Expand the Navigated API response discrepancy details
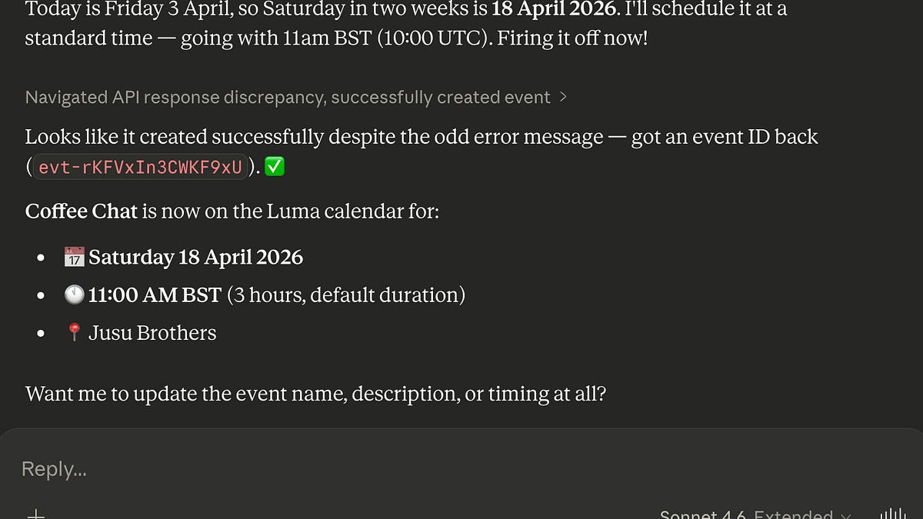Image resolution: width=923 pixels, height=519 pixels. (x=288, y=97)
